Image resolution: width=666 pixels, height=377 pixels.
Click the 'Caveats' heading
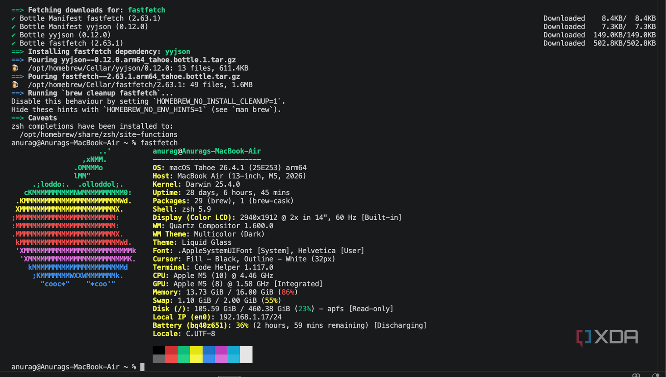tap(43, 118)
